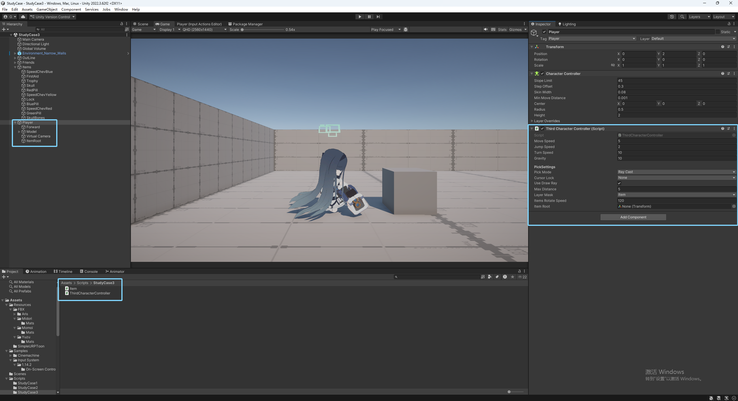Open the Undo History icon
Viewport: 738px width, 401px height.
(x=672, y=17)
